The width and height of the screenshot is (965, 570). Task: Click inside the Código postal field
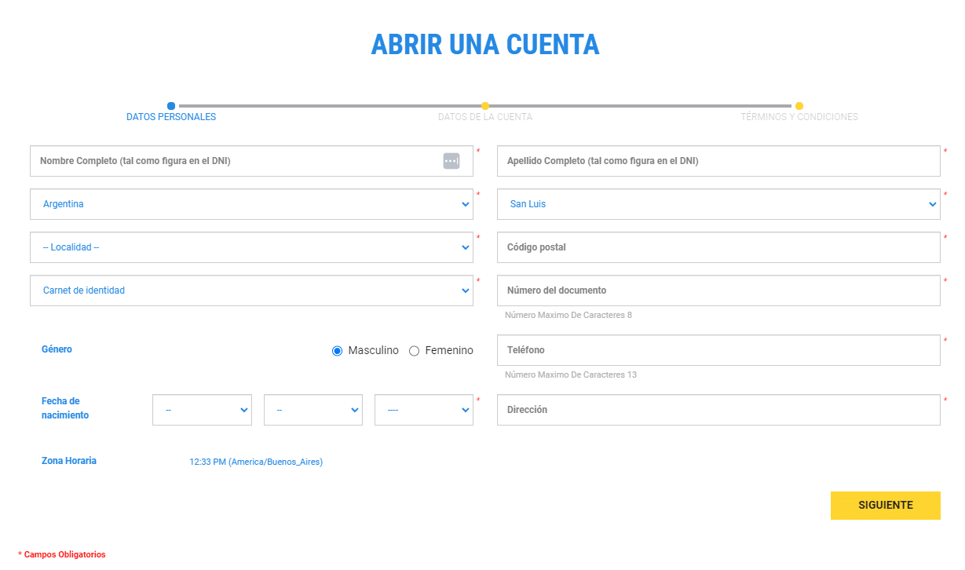click(718, 247)
